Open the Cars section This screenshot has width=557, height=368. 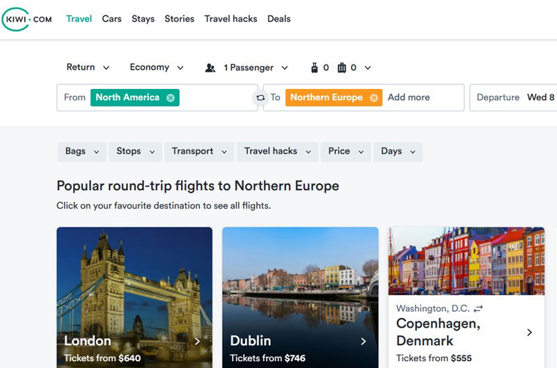(111, 19)
